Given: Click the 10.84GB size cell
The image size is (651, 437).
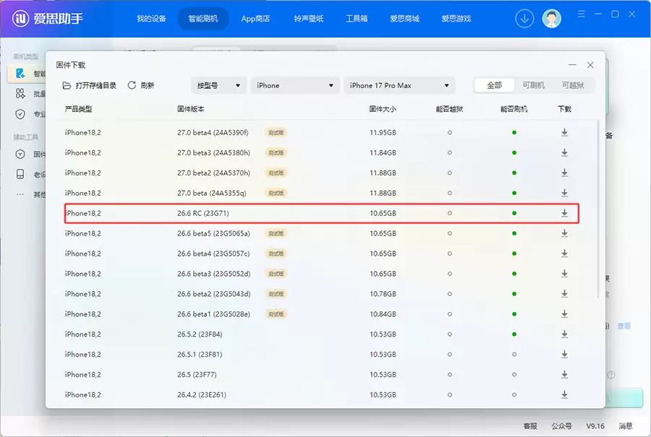Looking at the screenshot, I should 383,314.
